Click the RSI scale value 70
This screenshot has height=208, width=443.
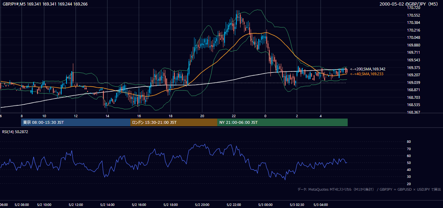[x=409, y=149]
